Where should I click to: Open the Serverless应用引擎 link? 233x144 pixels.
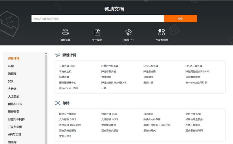[196, 83]
